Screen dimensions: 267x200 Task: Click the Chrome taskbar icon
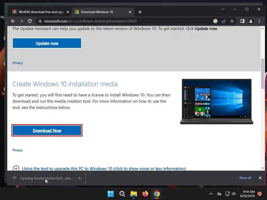157,194
